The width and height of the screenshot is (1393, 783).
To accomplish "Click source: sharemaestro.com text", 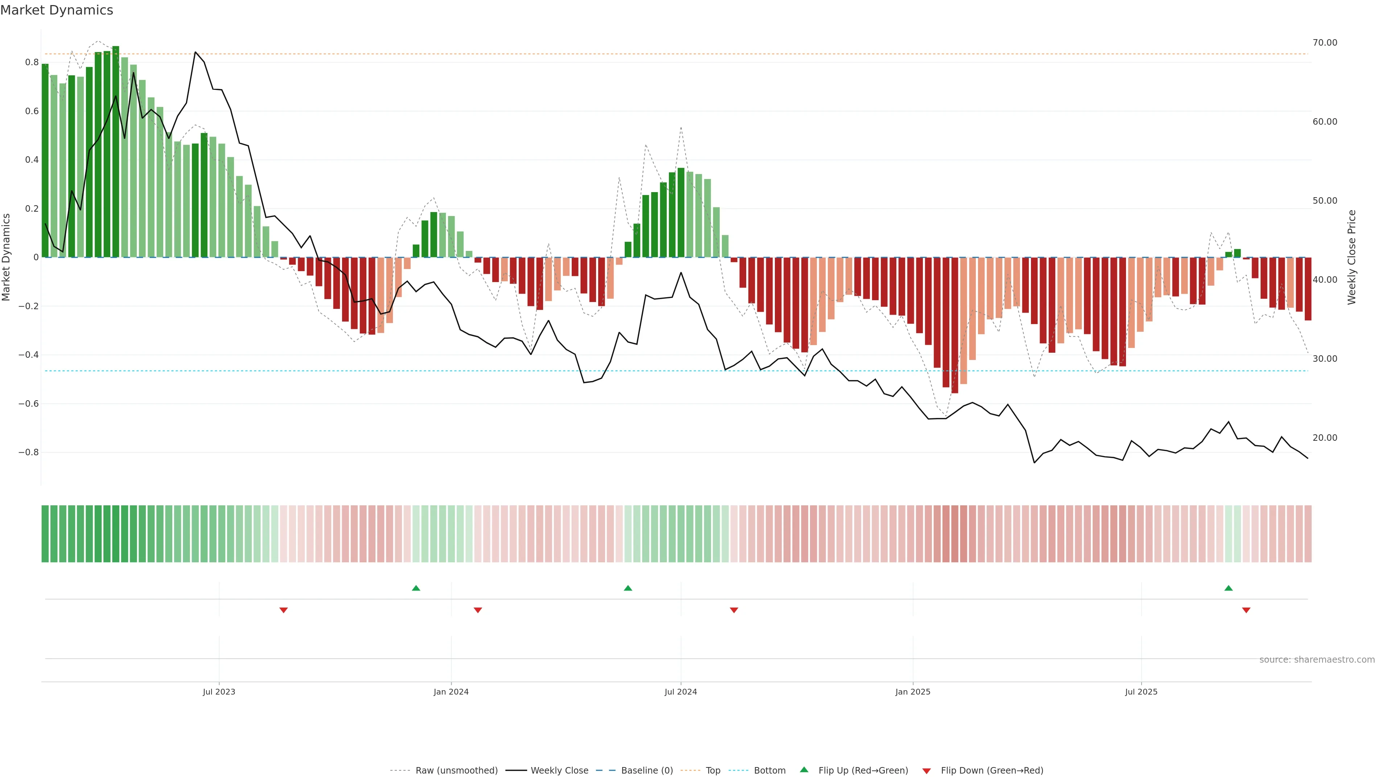I will point(1317,659).
